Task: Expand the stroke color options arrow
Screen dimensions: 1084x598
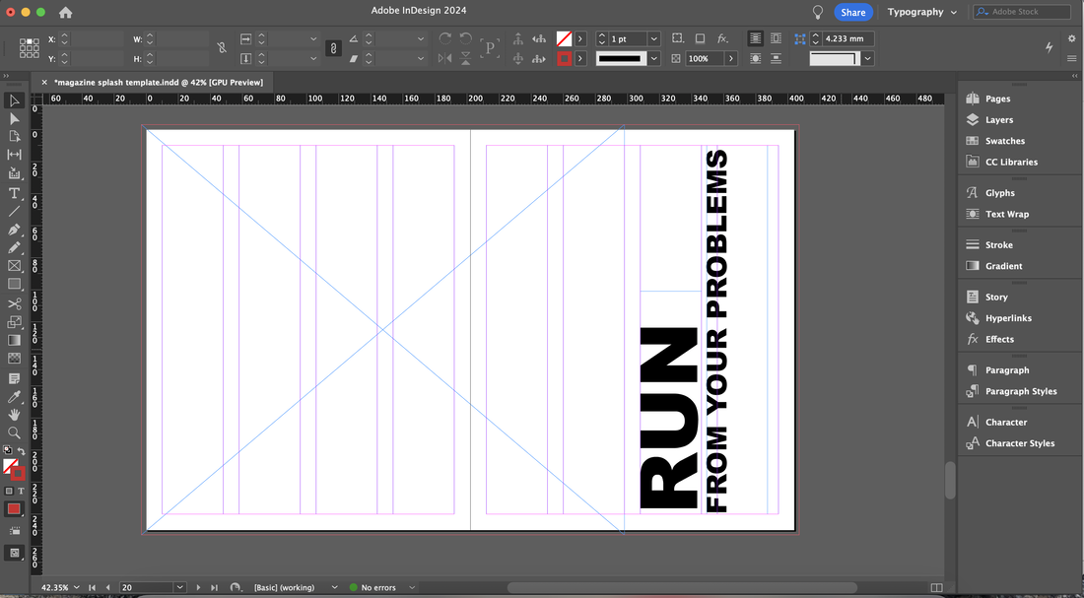Action: click(580, 59)
